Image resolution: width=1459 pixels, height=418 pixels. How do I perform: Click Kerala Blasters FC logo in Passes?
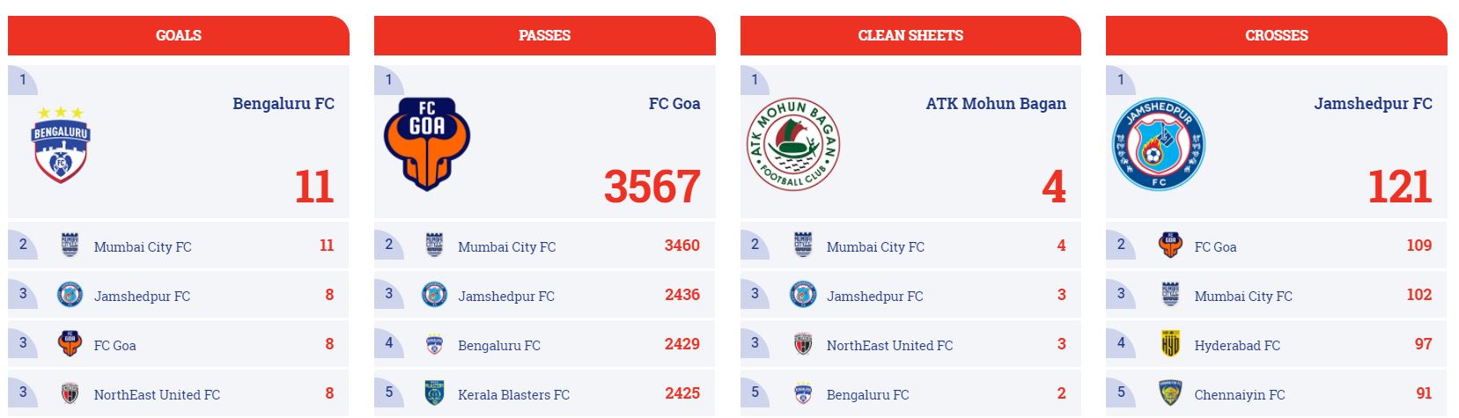(434, 393)
